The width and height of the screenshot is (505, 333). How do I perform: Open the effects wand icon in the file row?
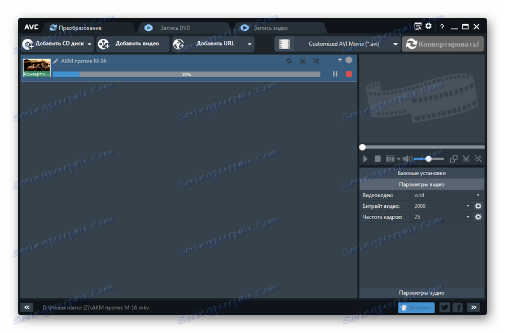(x=316, y=61)
